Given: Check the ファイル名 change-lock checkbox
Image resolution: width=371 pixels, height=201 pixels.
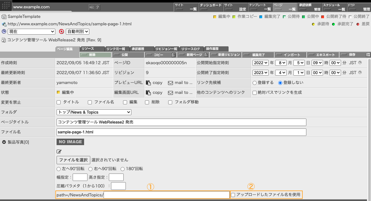Looking at the screenshot, I should point(90,102).
